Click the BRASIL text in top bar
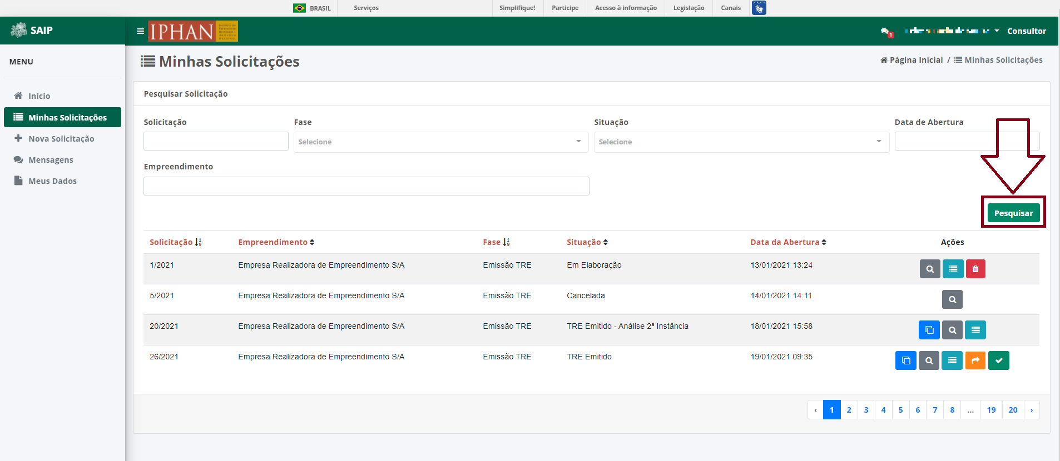The width and height of the screenshot is (1060, 461). click(x=320, y=8)
